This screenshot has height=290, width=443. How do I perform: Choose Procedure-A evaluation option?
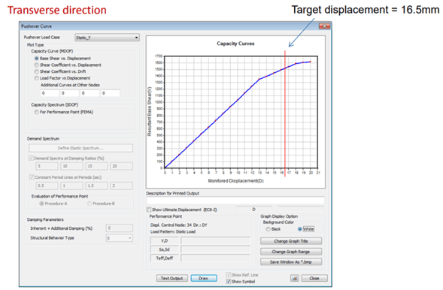(41, 204)
